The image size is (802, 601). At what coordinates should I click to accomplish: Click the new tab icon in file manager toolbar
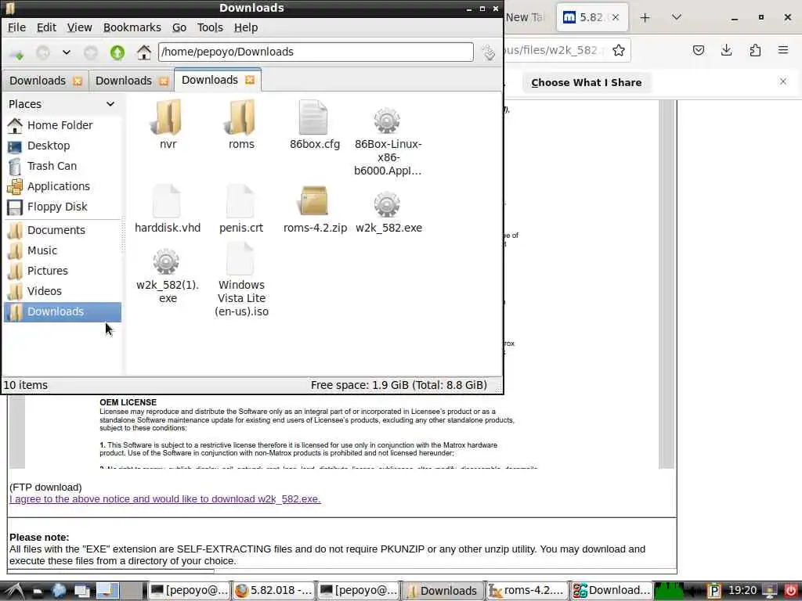coord(16,52)
